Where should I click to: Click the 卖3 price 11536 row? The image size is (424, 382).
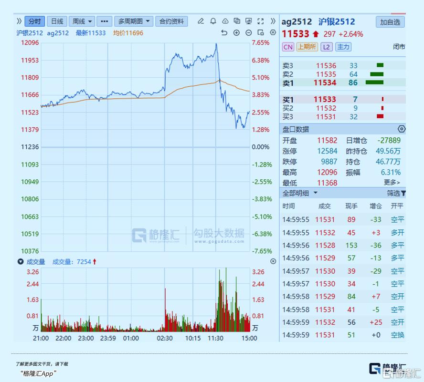[x=343, y=66]
